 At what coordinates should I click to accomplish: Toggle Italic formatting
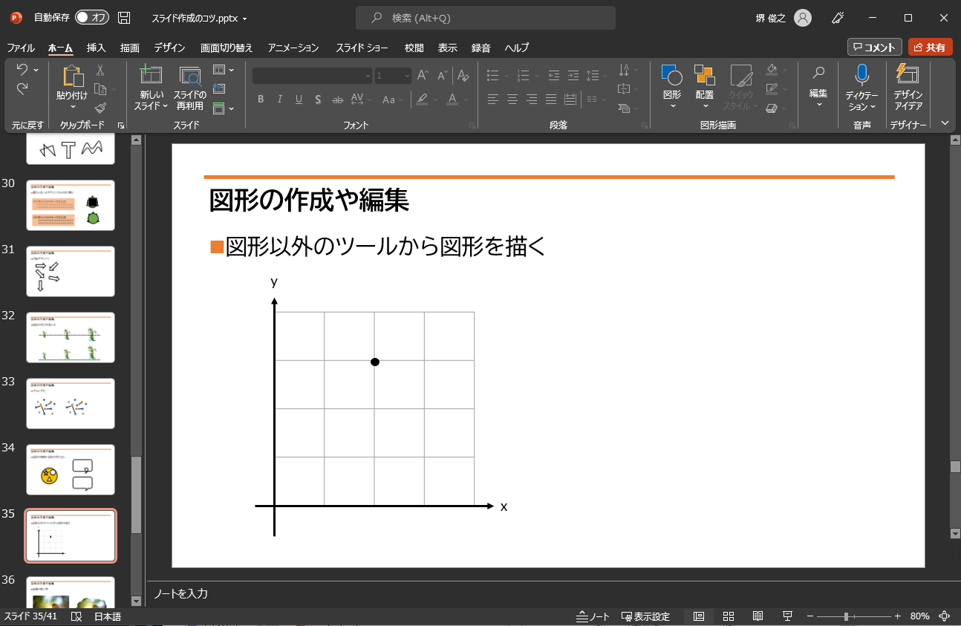coord(280,99)
